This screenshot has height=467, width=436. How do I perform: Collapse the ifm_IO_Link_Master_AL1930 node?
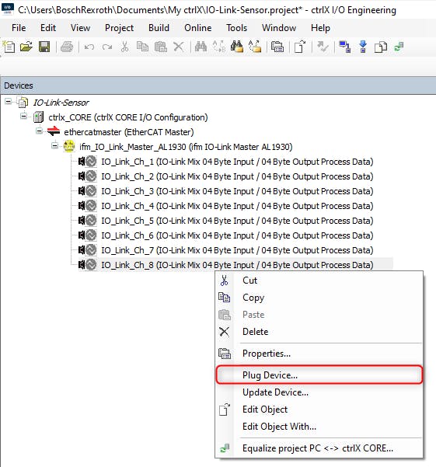[x=54, y=145]
